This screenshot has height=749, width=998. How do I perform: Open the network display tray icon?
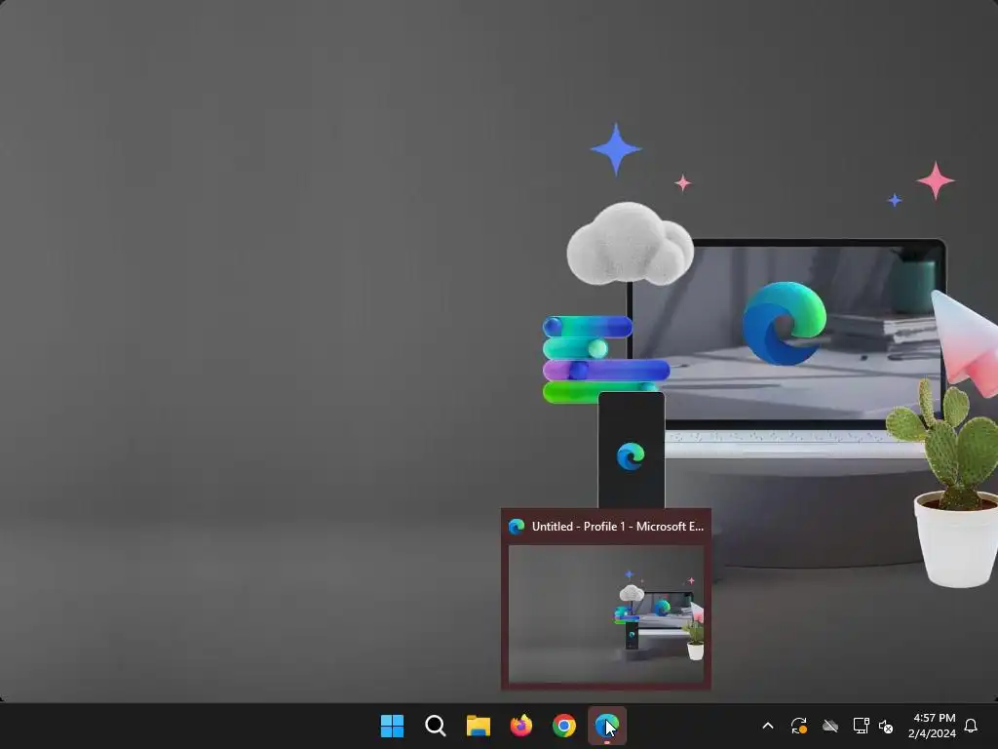[x=861, y=726]
